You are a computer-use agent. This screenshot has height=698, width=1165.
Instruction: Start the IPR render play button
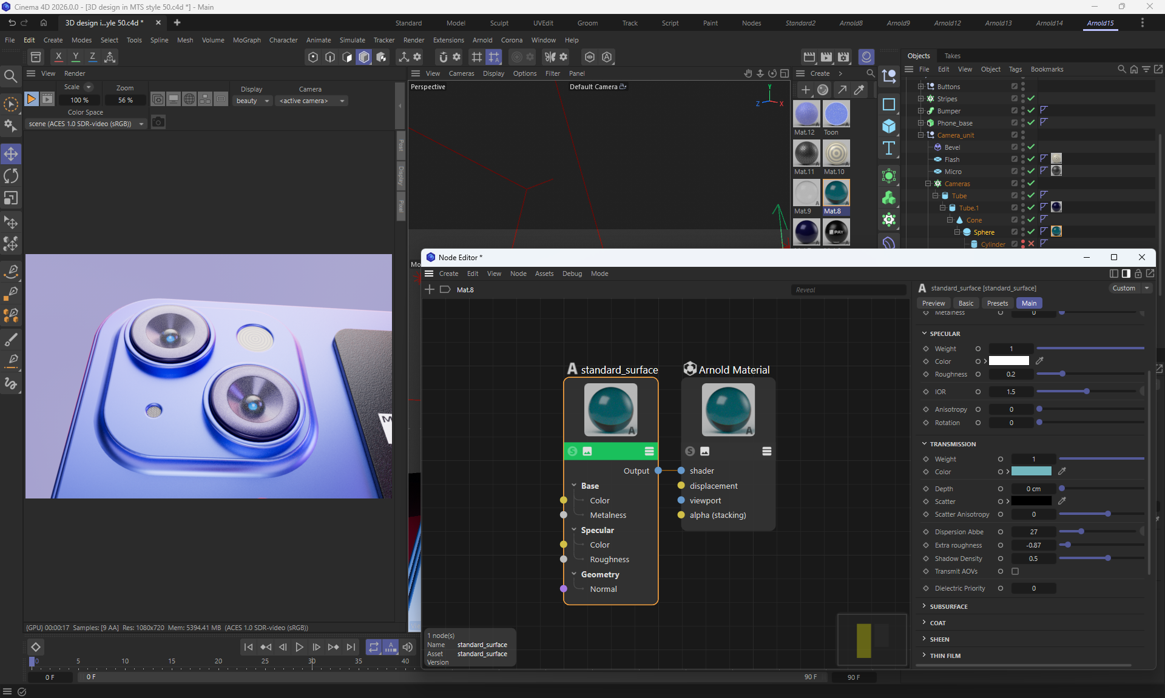[32, 99]
